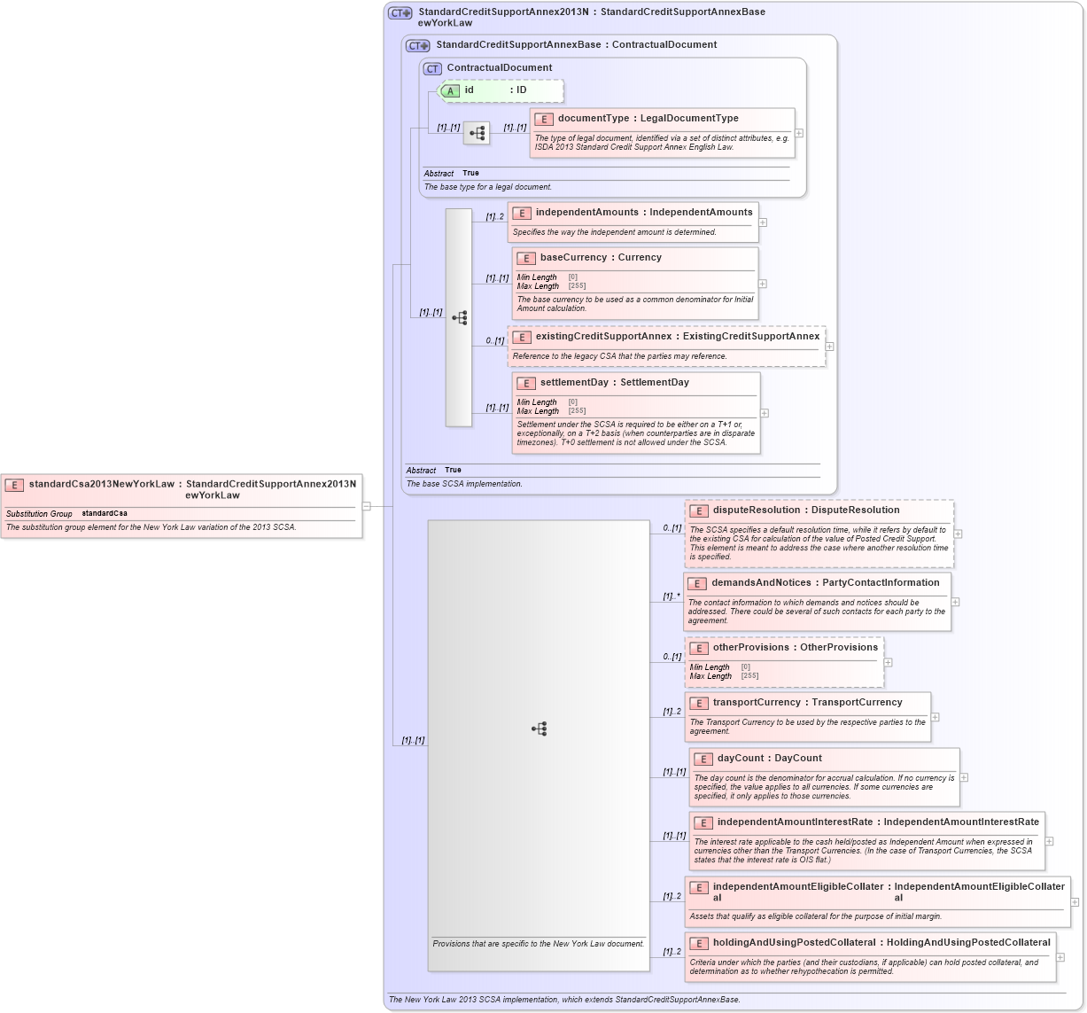
Task: Click the green A icon of the id attribute
Action: tap(450, 90)
